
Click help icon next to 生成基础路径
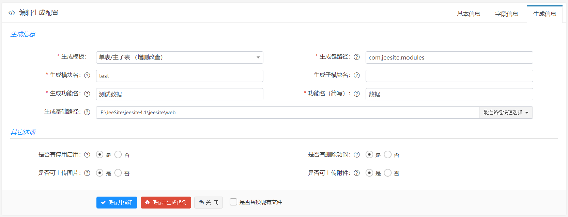click(87, 112)
